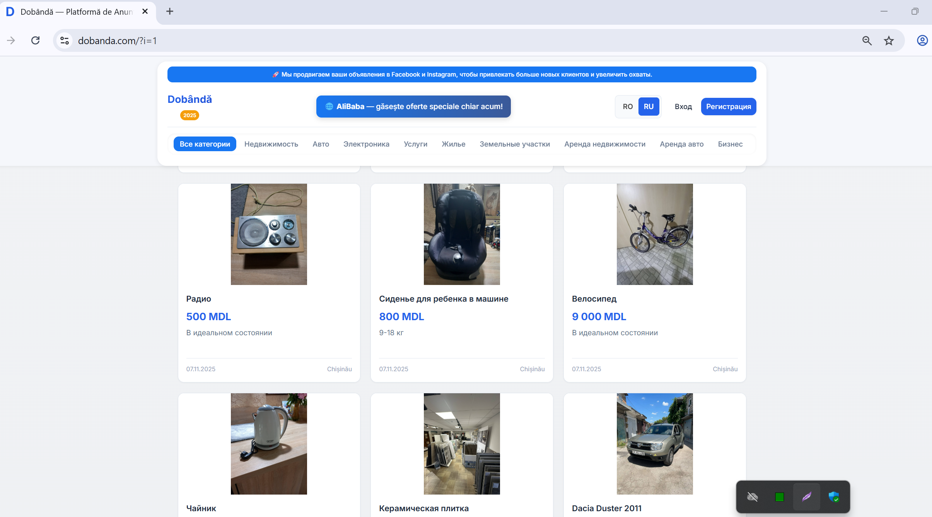Open Windows Security shield tray icon
This screenshot has height=517, width=932.
pyautogui.click(x=834, y=497)
